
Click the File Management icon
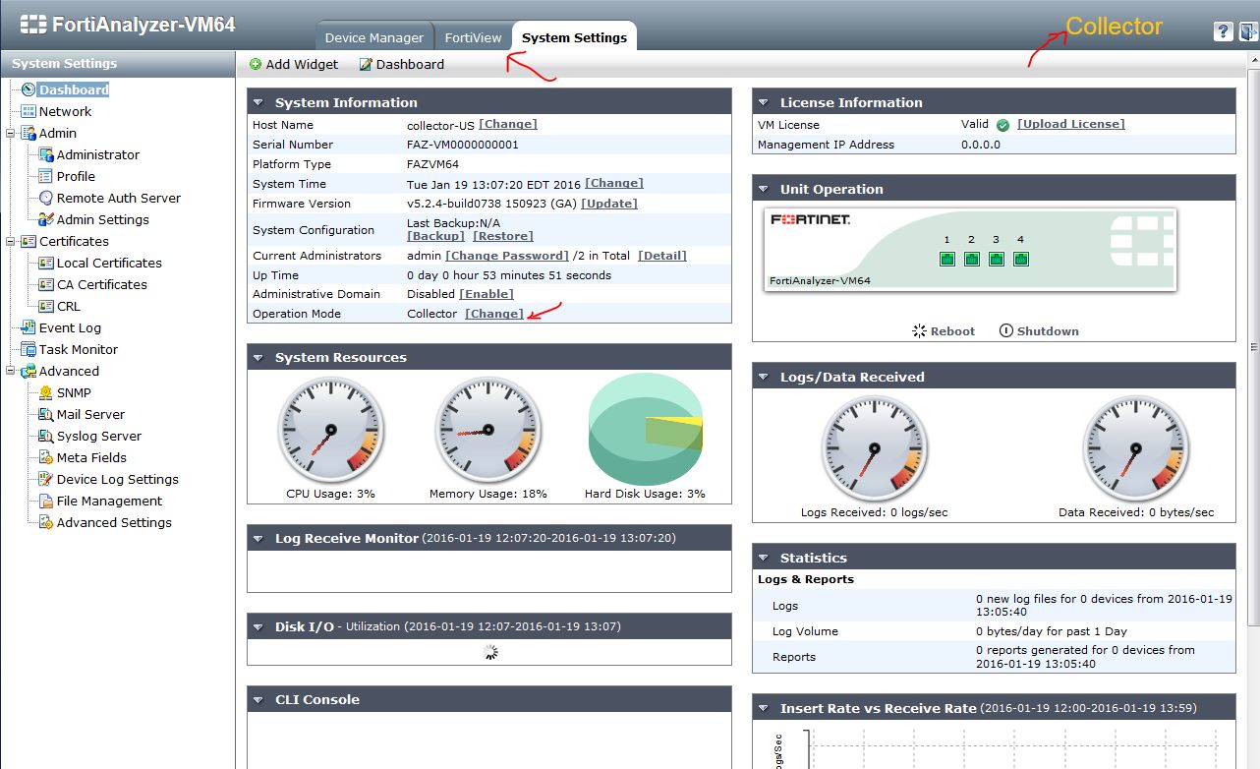click(45, 501)
